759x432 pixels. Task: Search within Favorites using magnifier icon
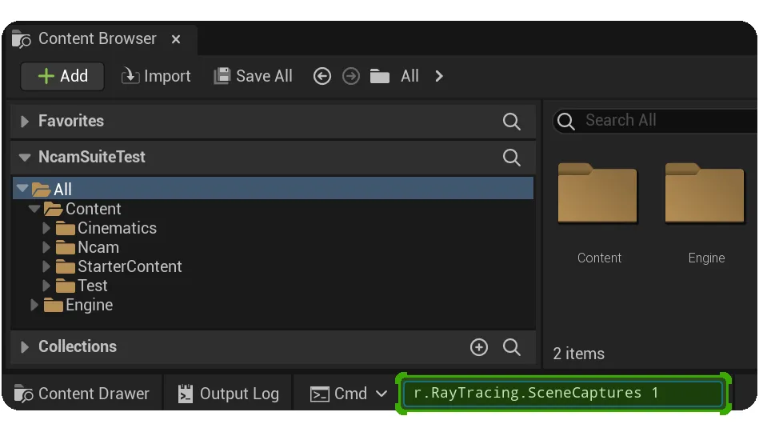point(511,121)
